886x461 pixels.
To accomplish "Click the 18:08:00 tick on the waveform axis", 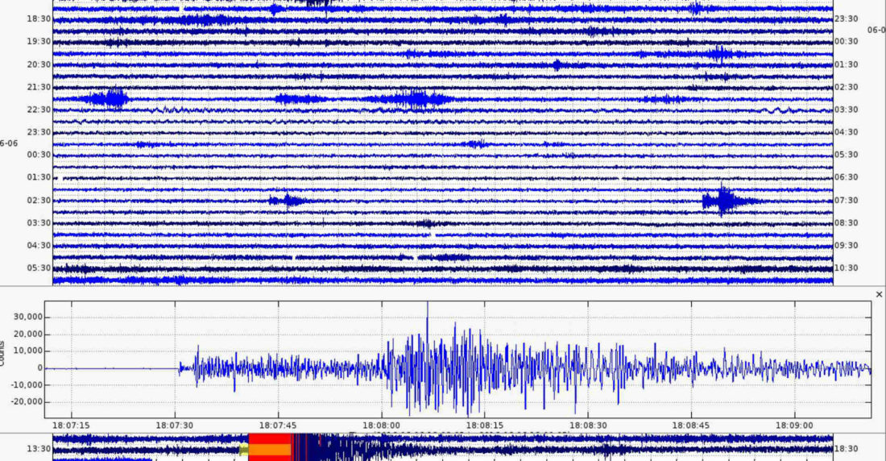I will click(381, 423).
